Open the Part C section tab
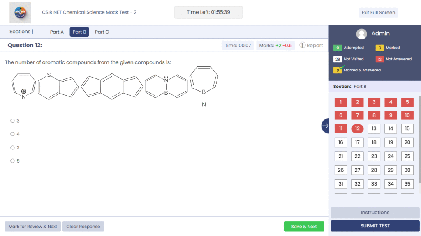The width and height of the screenshot is (421, 236). click(x=102, y=32)
